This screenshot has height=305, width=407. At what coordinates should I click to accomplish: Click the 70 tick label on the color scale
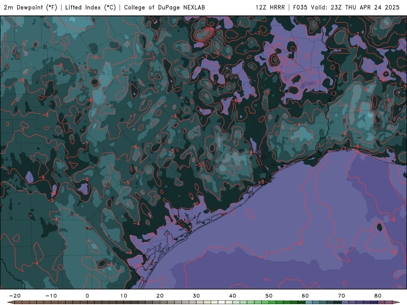tap(341, 296)
